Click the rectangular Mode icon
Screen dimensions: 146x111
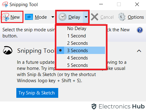point(29,17)
